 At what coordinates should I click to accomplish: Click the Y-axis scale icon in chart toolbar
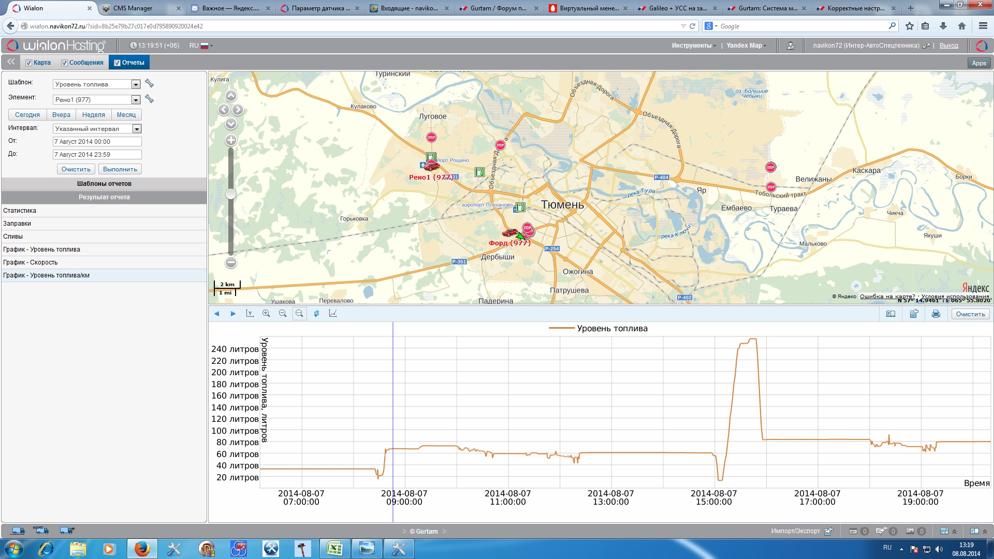[250, 314]
